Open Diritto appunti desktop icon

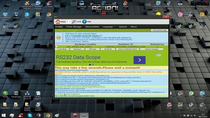pyautogui.click(x=38, y=95)
